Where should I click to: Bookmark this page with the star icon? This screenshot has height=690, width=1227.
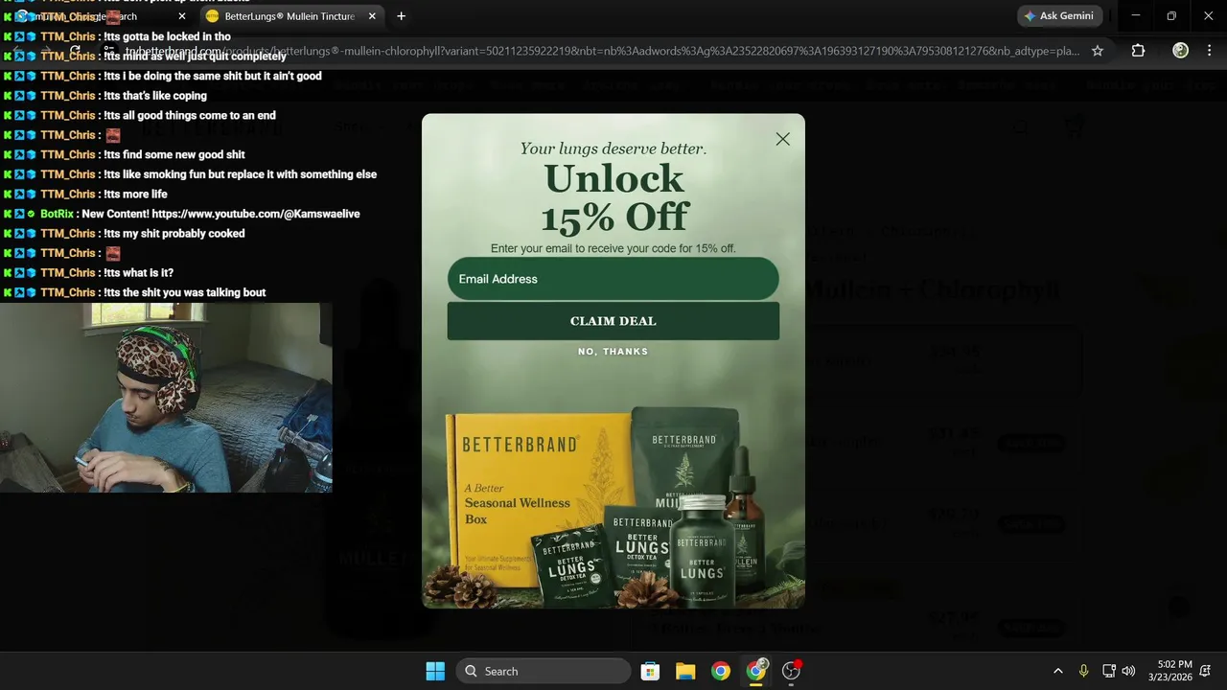(x=1098, y=51)
